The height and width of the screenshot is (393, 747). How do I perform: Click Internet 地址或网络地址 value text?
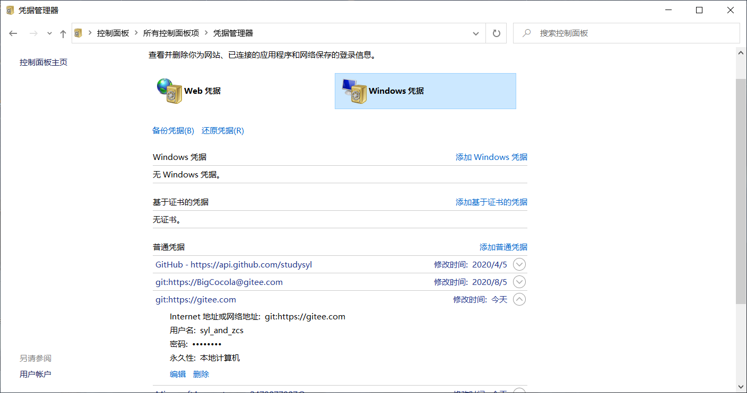pos(305,317)
